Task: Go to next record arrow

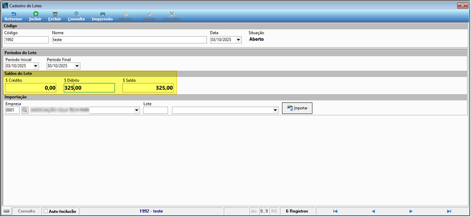Action: coord(411,212)
